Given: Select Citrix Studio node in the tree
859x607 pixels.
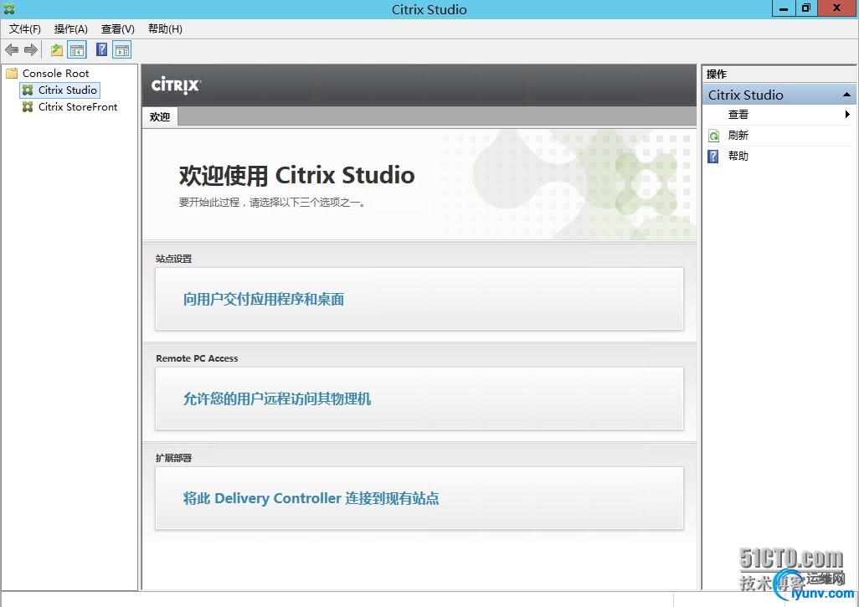Looking at the screenshot, I should 67,90.
